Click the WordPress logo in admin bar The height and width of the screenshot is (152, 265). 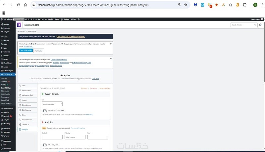tap(2, 19)
